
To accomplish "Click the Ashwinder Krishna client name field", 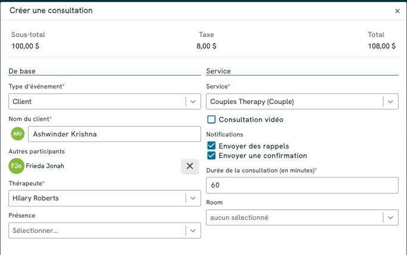I will (114, 134).
